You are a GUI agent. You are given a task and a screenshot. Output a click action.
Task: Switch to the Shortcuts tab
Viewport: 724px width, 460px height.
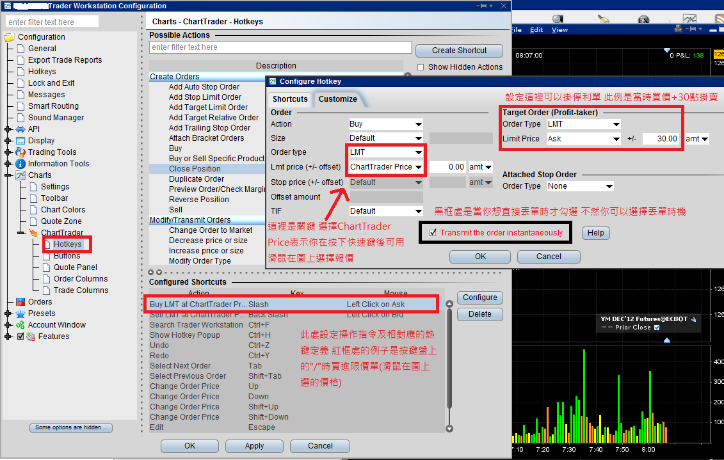pos(290,99)
